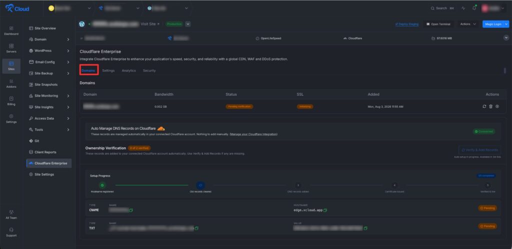Open notifications bell in top bar
The width and height of the screenshot is (512, 249).
coord(474,8)
